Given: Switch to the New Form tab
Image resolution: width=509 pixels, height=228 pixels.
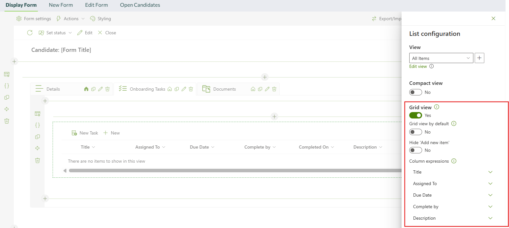Looking at the screenshot, I should pyautogui.click(x=61, y=5).
